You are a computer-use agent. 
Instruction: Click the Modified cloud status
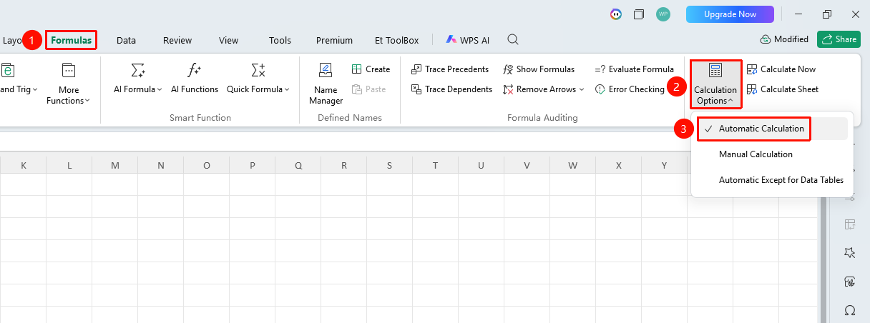coord(784,39)
